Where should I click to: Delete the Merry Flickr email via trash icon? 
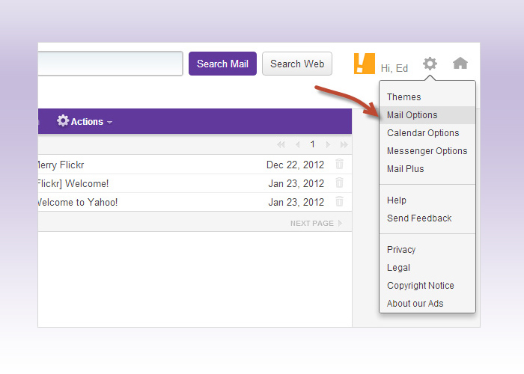point(339,164)
